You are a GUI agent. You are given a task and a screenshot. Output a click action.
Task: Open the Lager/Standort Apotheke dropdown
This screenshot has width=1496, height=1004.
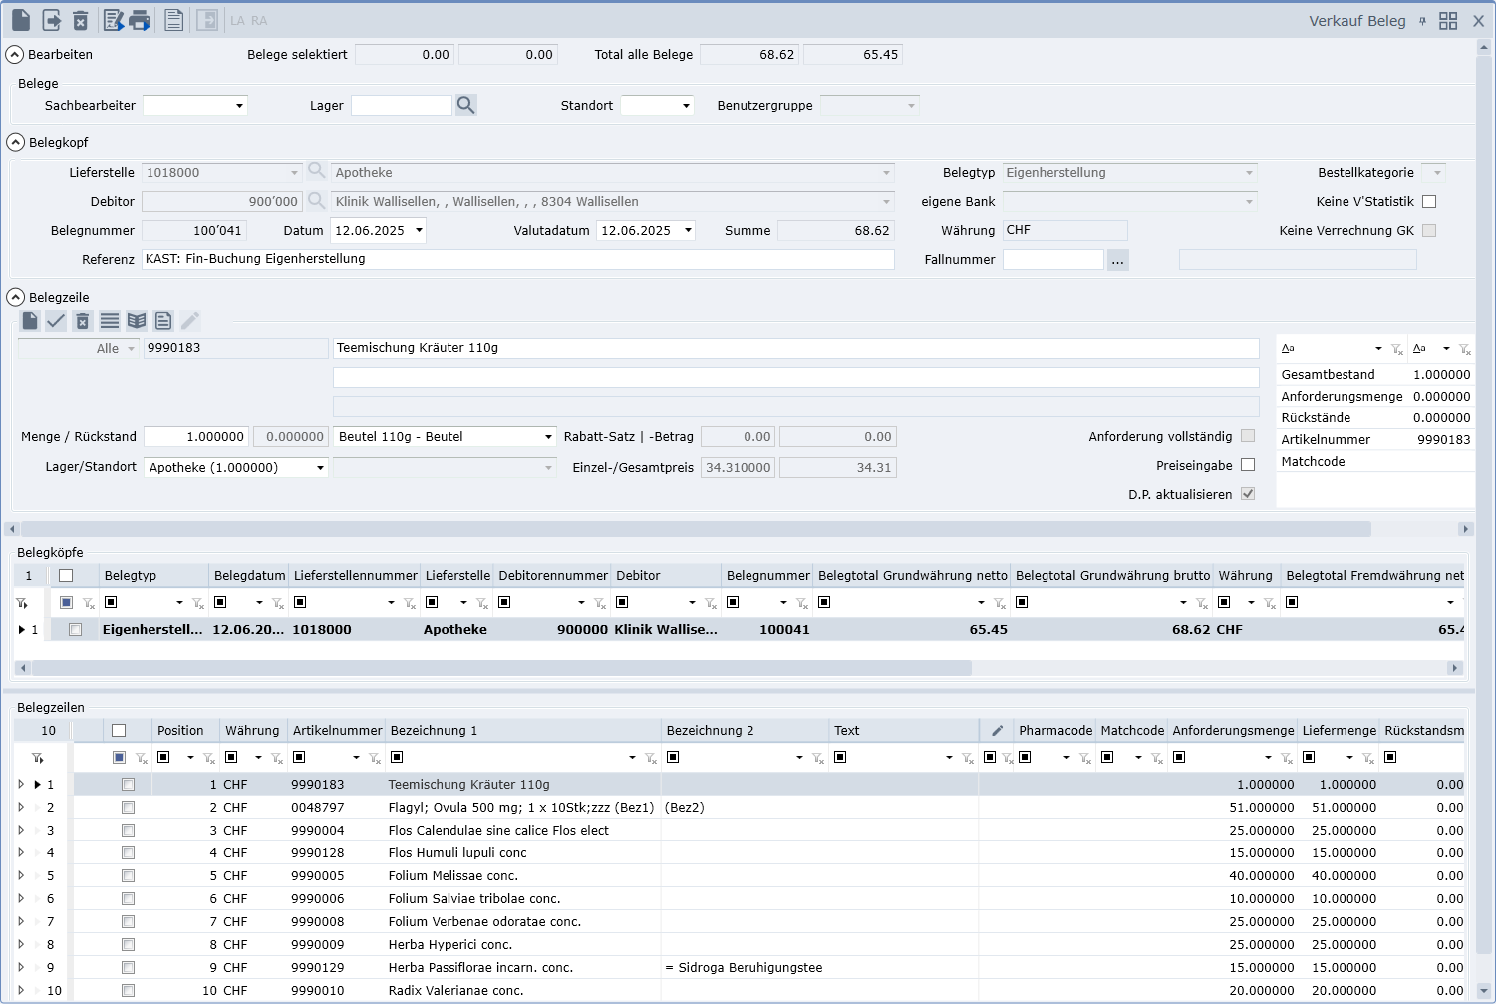(320, 468)
